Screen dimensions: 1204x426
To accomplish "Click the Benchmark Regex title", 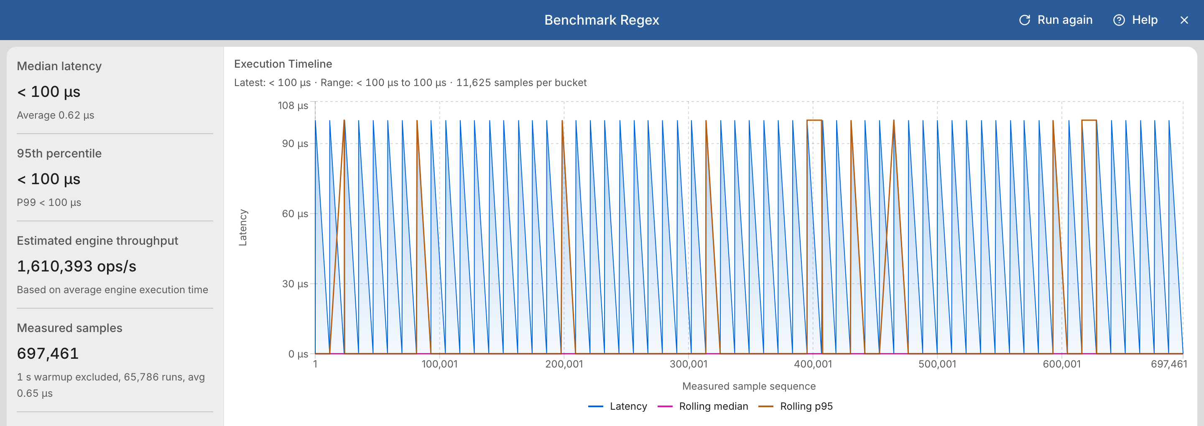I will pyautogui.click(x=602, y=20).
